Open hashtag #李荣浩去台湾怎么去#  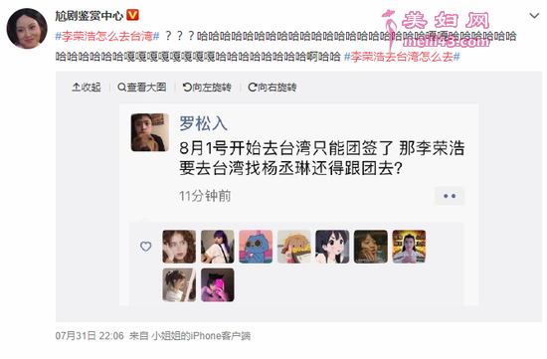click(x=402, y=57)
